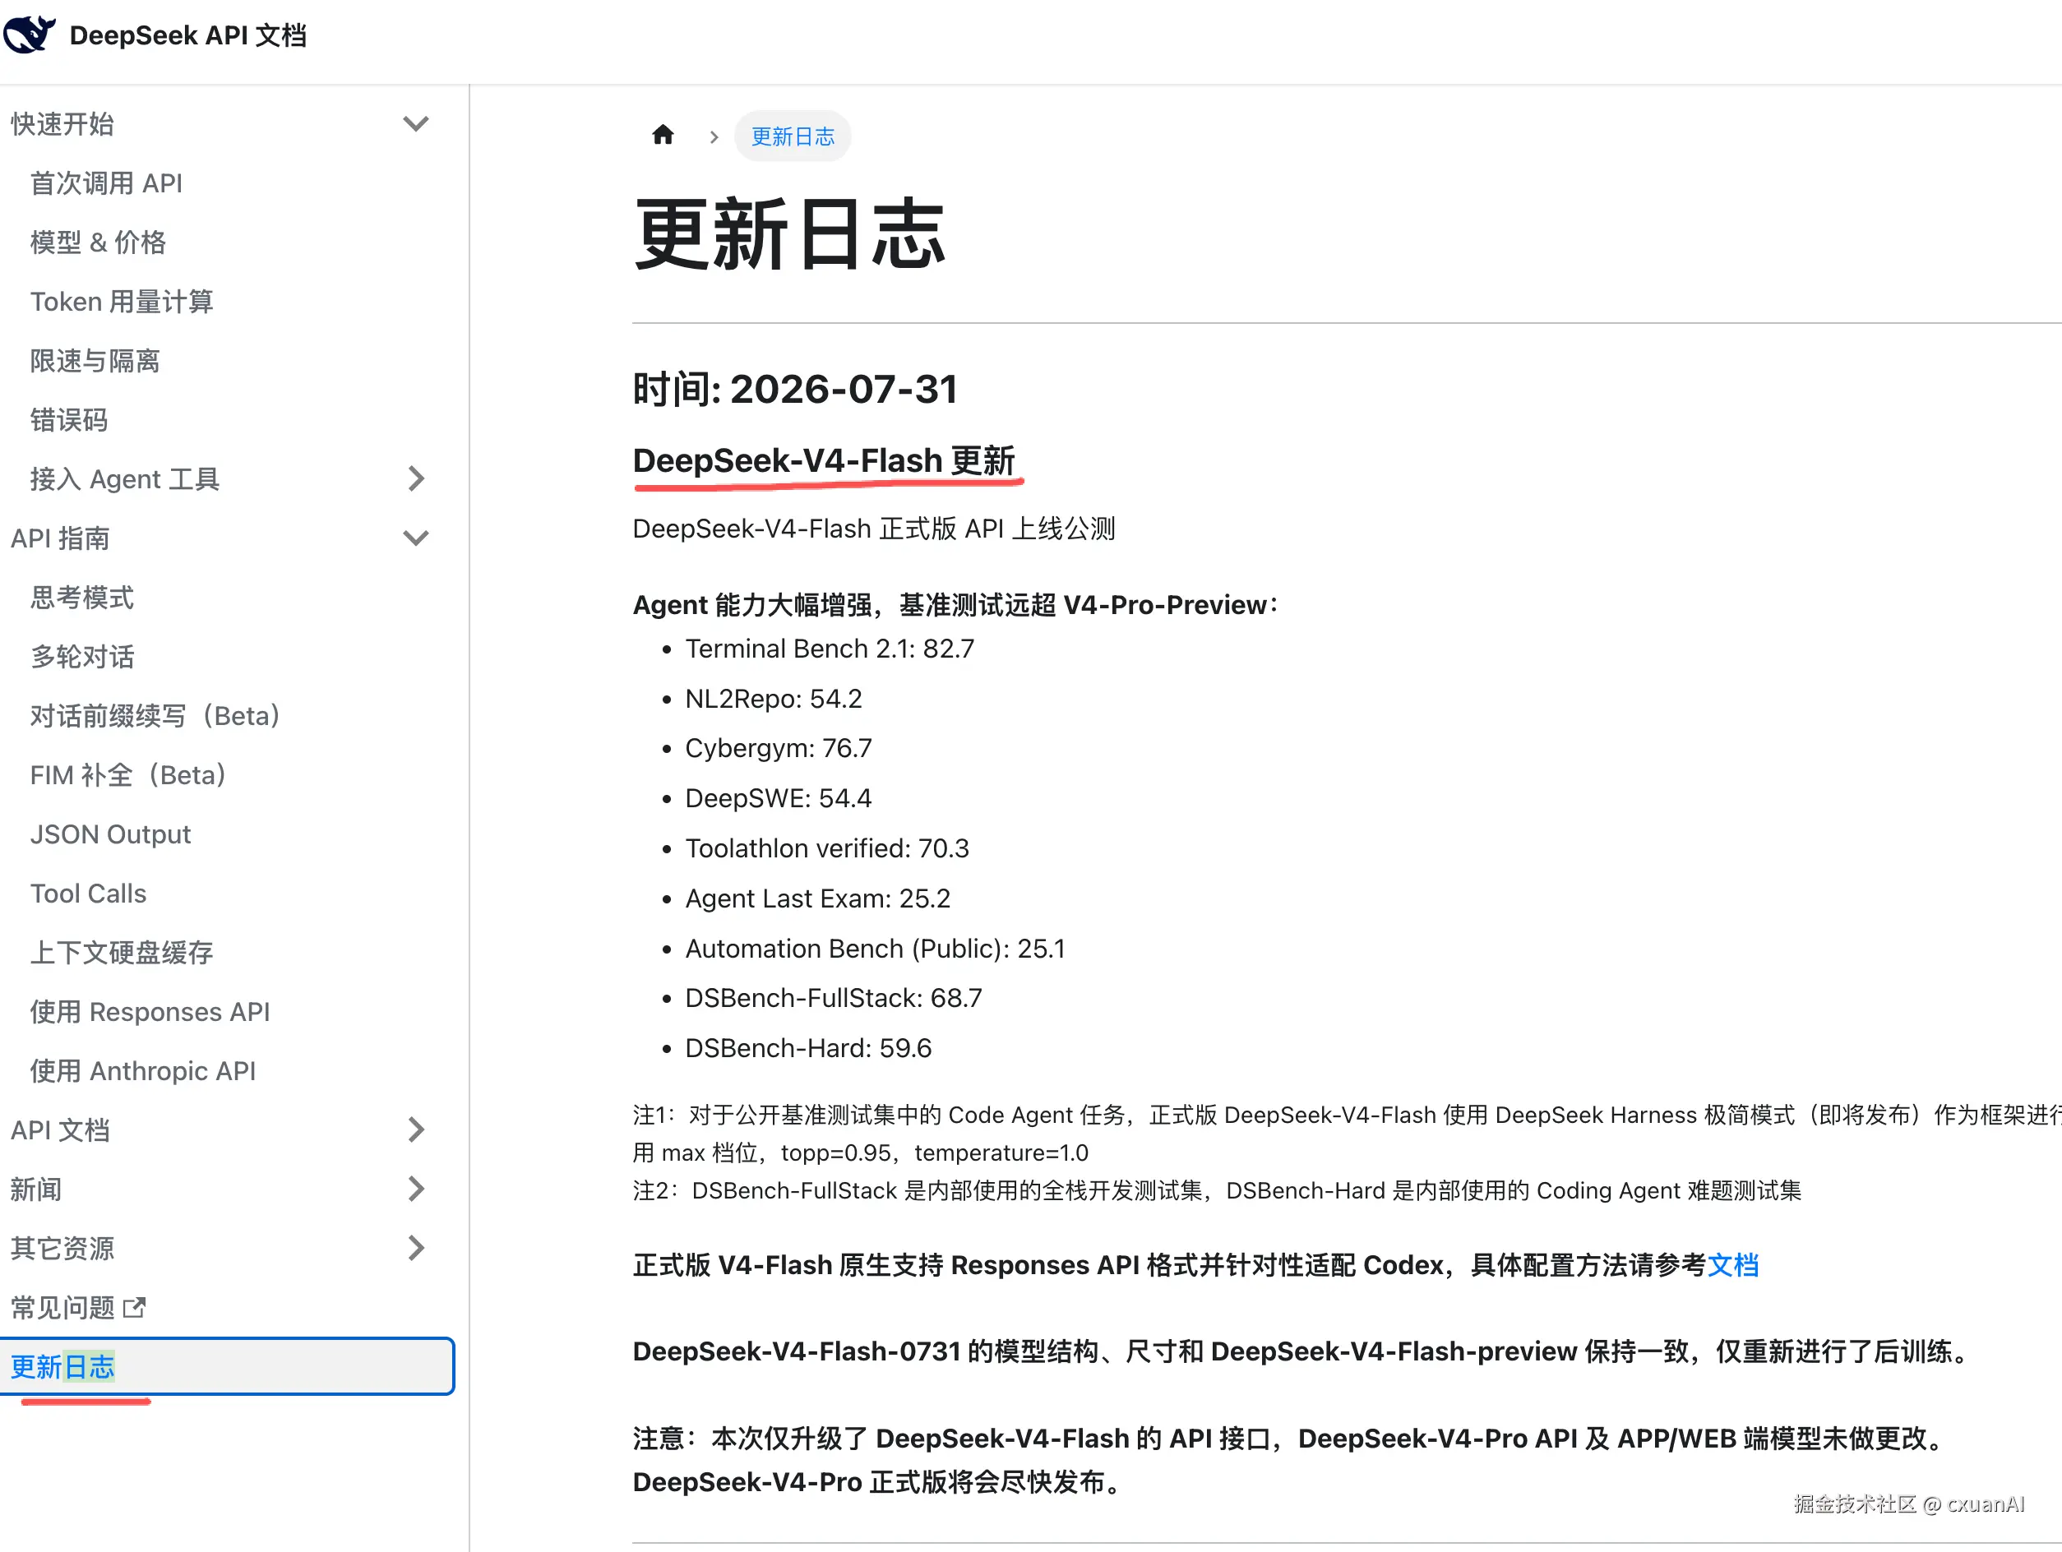Click Cybergym: 76.7 entry
Screen dimensions: 2062x1552
(779, 749)
